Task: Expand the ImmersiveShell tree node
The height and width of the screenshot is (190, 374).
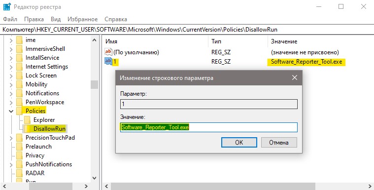Action: click(11, 49)
